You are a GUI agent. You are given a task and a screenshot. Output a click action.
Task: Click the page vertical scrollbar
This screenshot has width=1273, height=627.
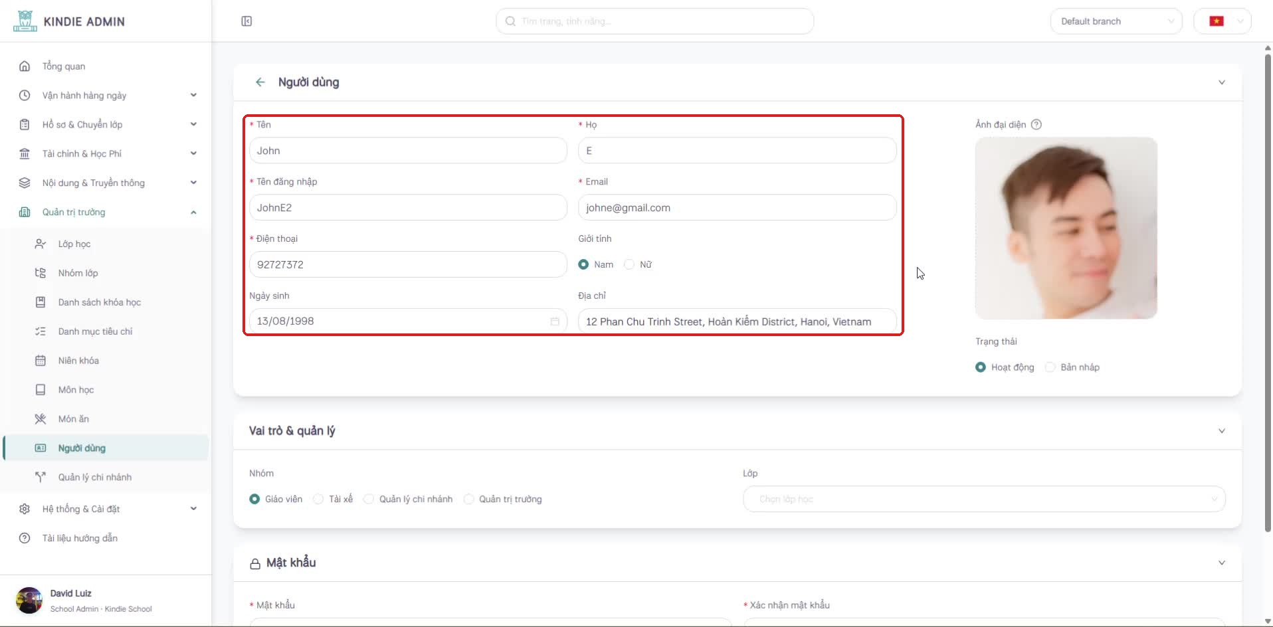click(x=1268, y=292)
